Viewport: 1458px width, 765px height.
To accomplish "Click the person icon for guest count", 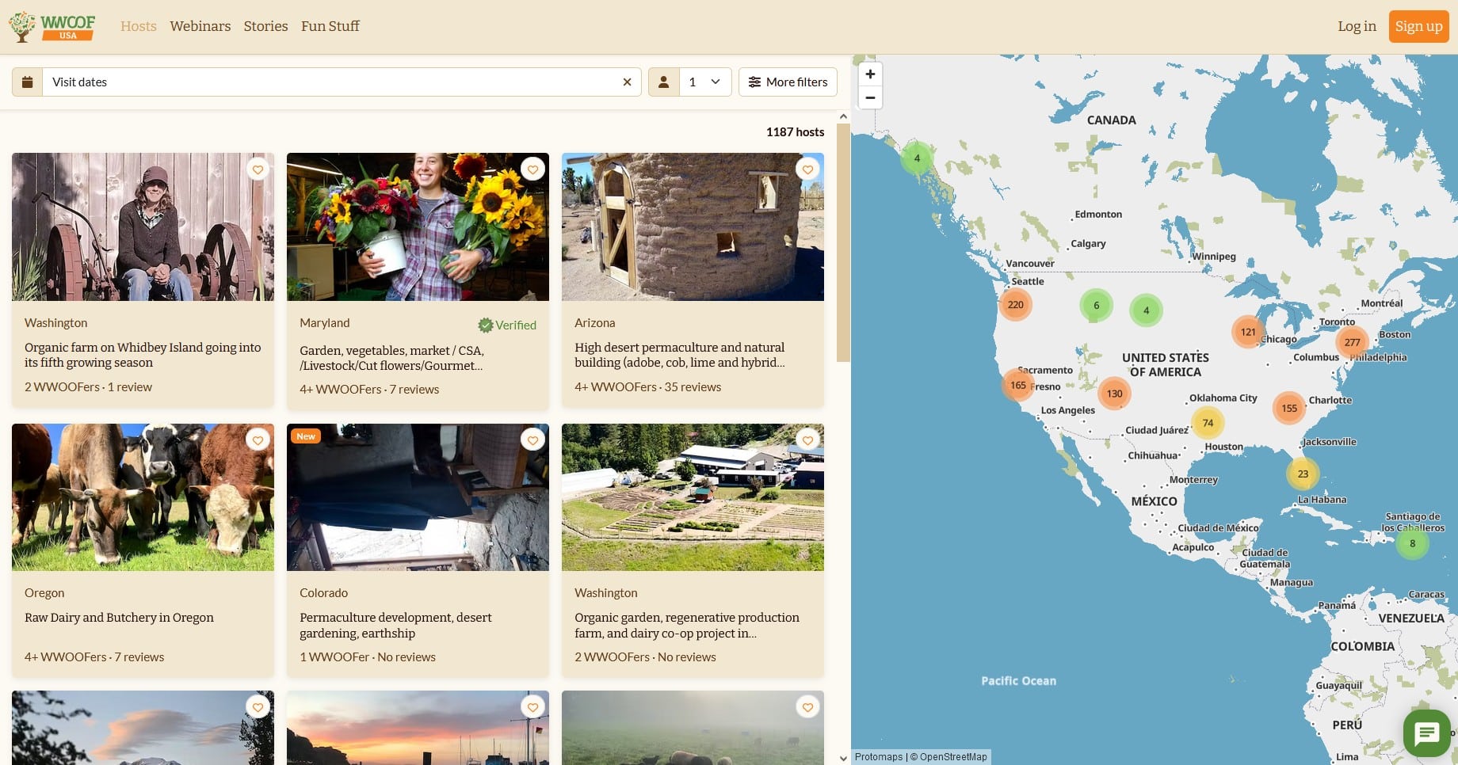I will (x=664, y=82).
